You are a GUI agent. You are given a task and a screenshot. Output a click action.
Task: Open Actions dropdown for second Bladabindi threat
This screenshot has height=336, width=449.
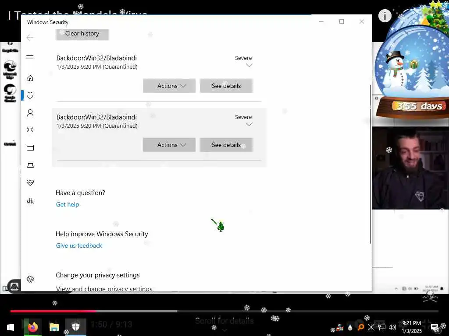coord(169,145)
